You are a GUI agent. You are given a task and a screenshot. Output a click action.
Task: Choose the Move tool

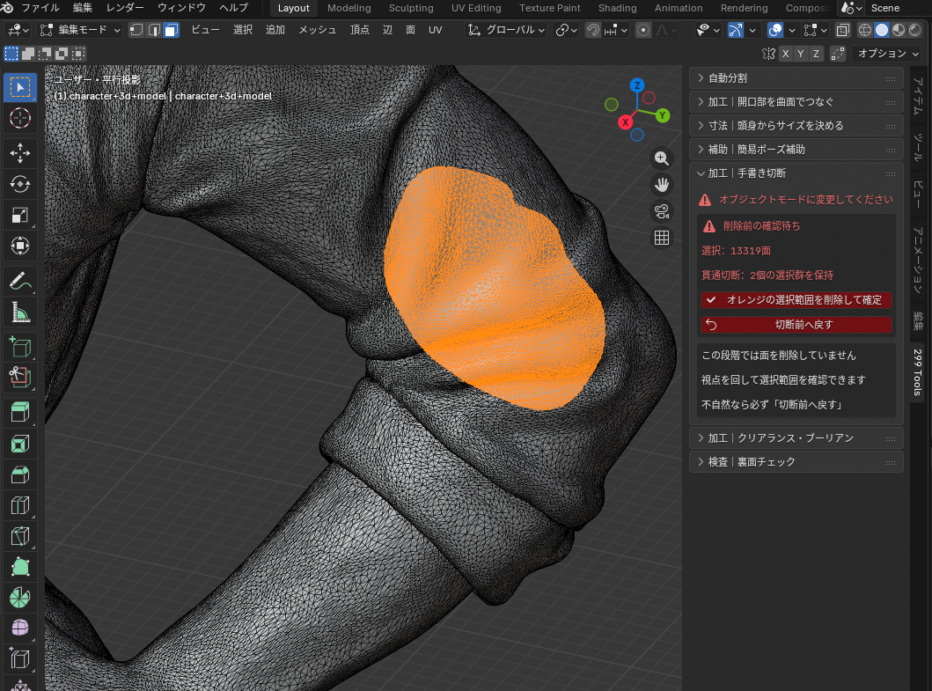pyautogui.click(x=20, y=153)
